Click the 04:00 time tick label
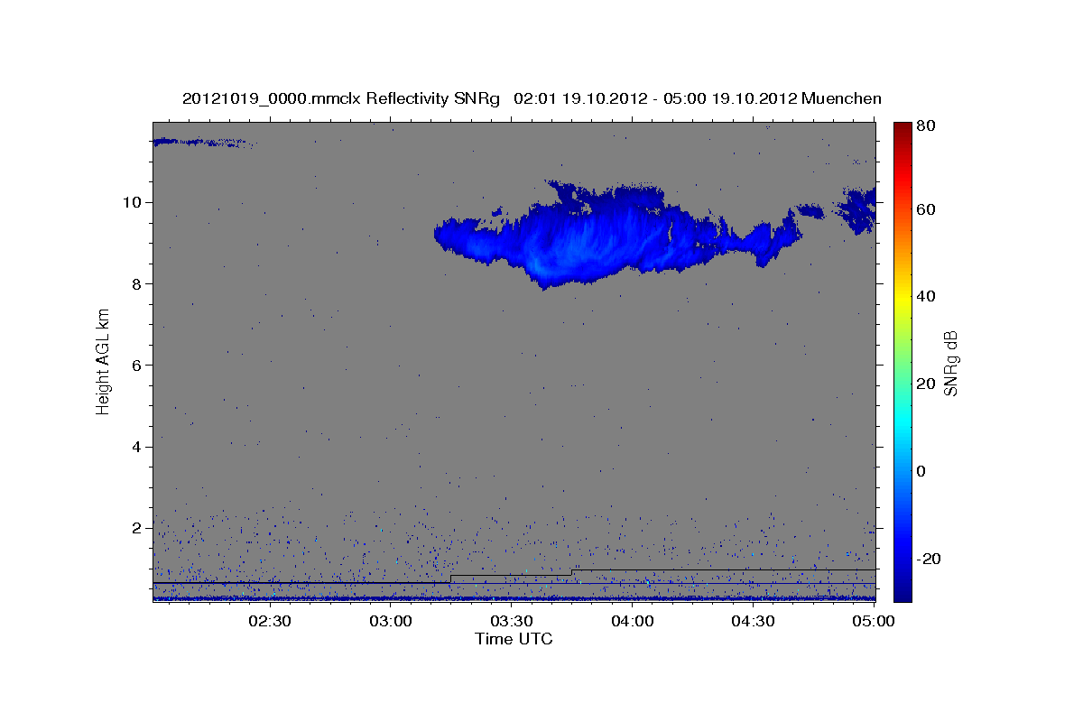Screen dimensions: 1083x722 click(633, 621)
